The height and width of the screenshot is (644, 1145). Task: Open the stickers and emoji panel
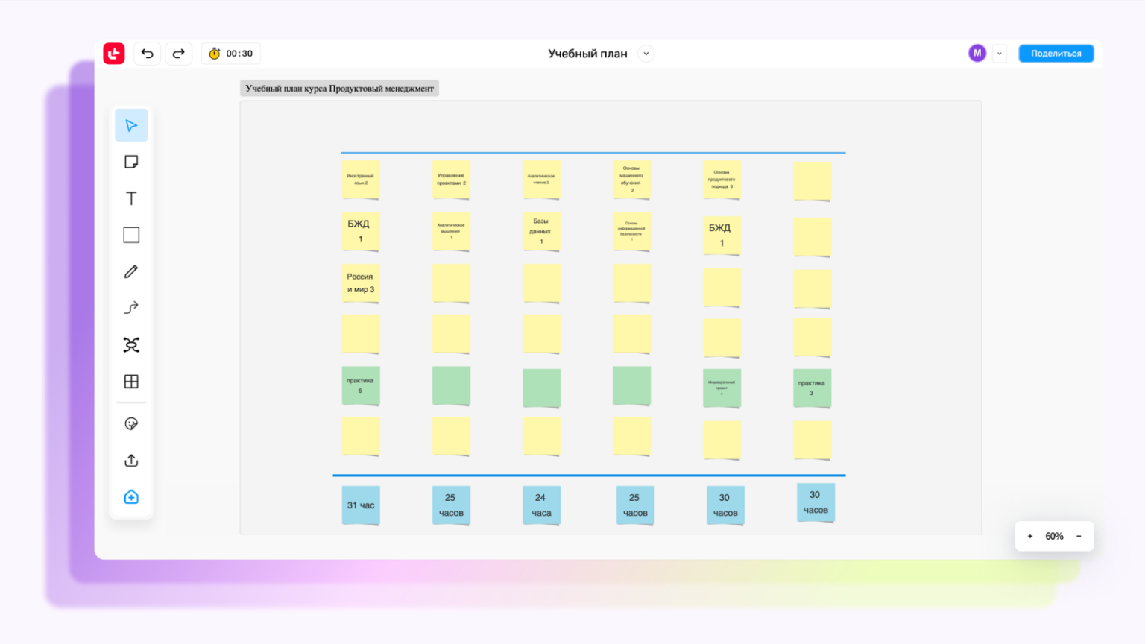coord(131,423)
